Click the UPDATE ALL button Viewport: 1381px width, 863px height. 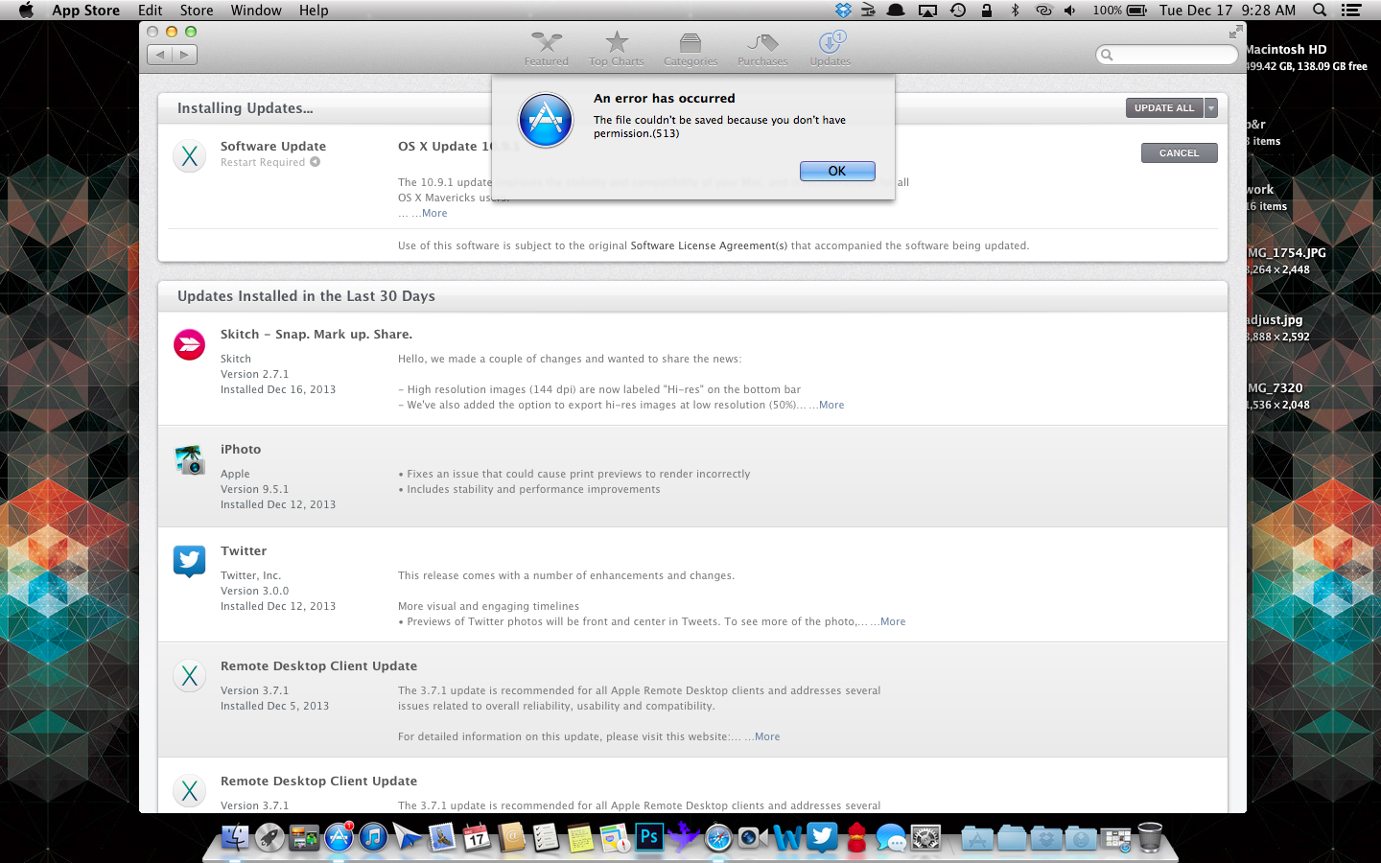click(1164, 108)
